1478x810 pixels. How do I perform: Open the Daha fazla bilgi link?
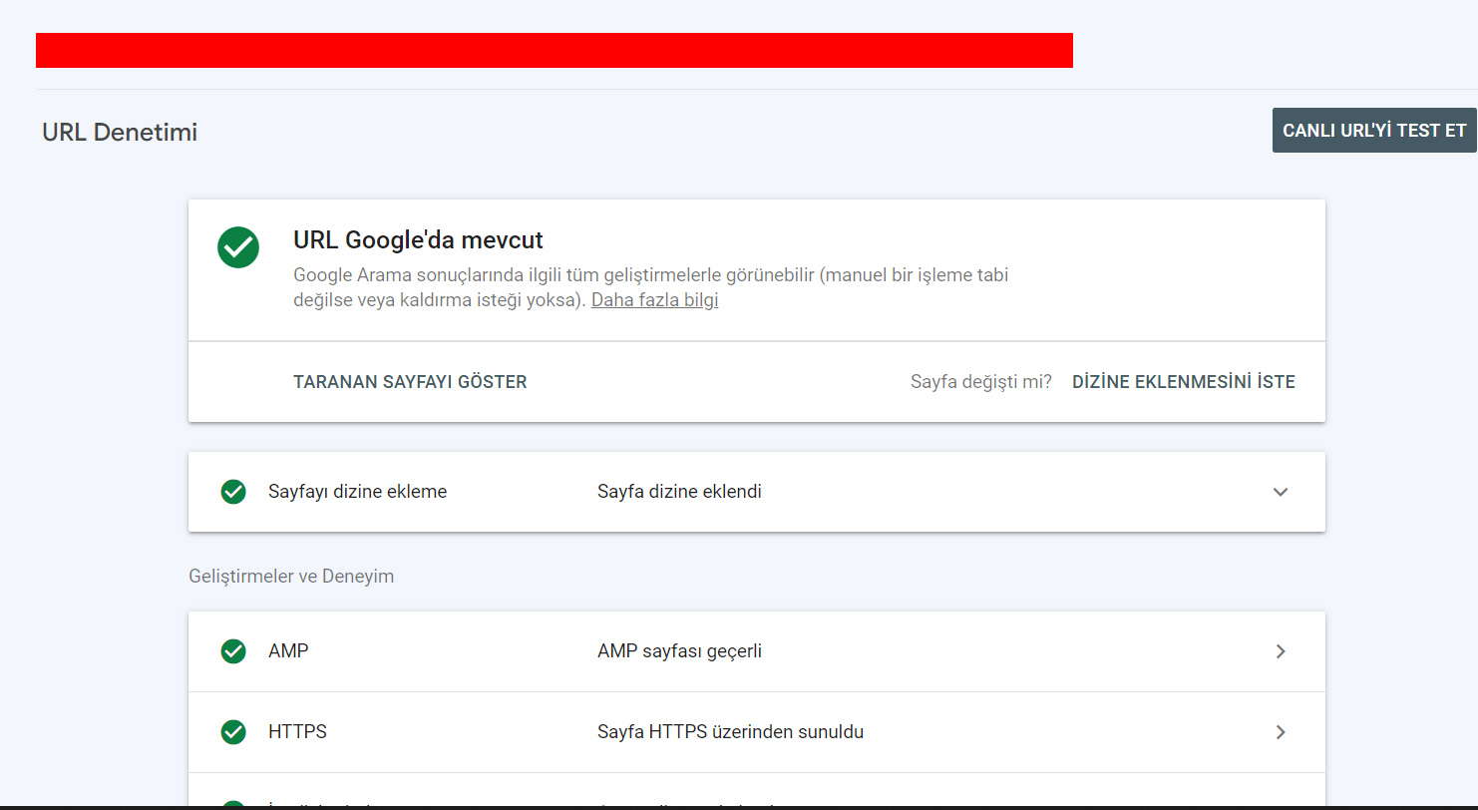pos(654,300)
